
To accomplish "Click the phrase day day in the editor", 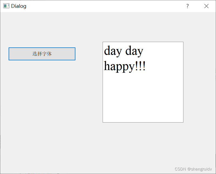I will (123, 51).
